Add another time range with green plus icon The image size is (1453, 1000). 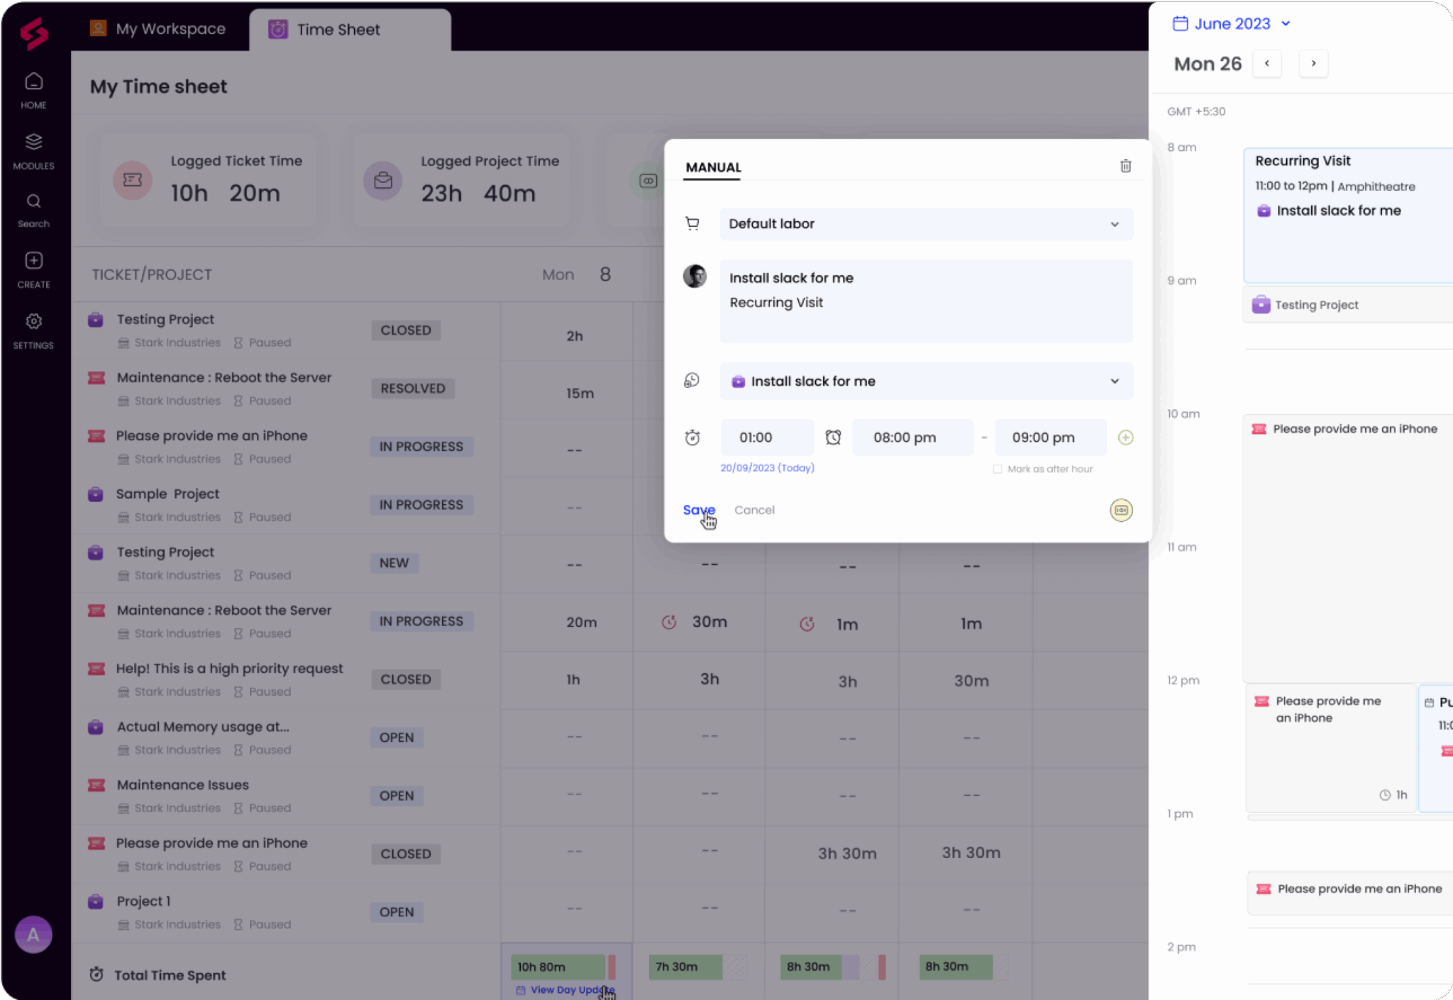[1125, 438]
